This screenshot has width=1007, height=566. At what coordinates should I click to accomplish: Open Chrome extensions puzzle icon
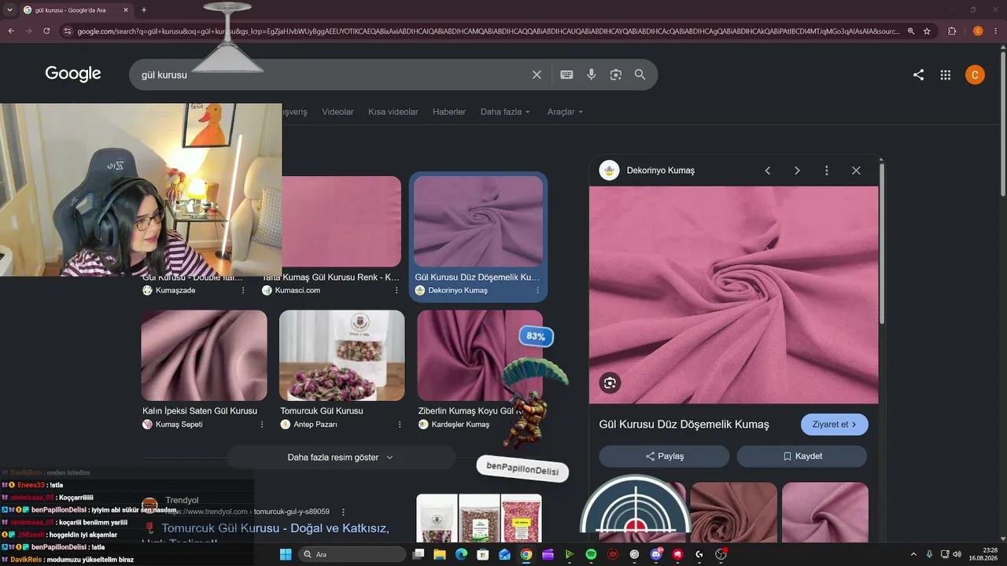pos(952,31)
